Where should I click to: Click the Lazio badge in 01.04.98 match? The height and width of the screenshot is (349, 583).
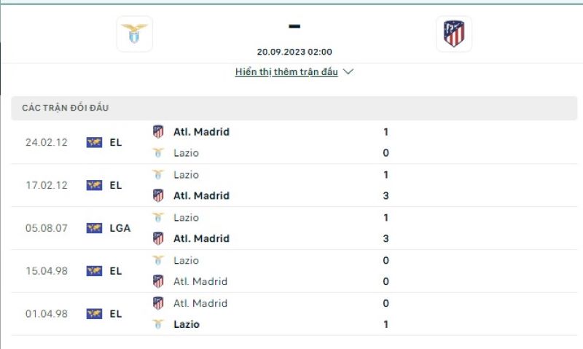click(158, 324)
